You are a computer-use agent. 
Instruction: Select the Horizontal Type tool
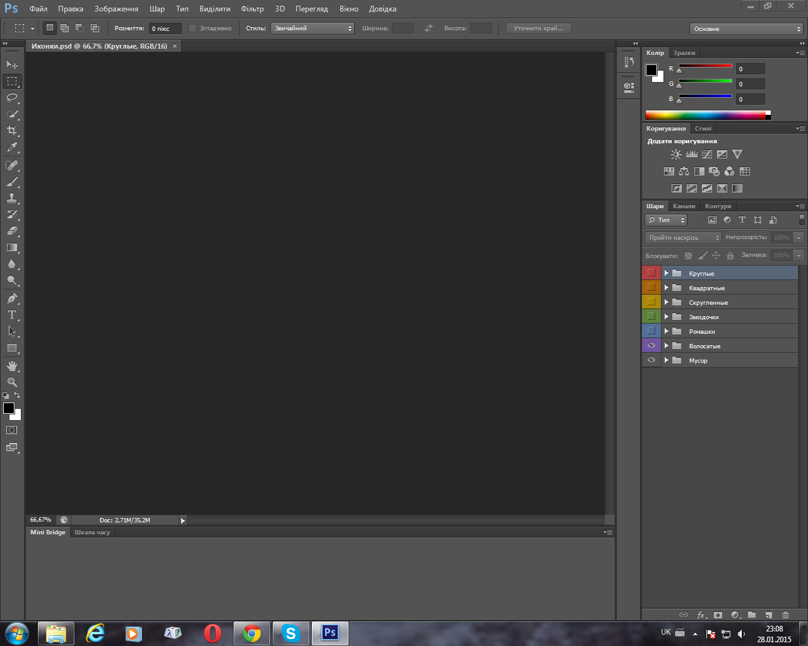point(12,315)
